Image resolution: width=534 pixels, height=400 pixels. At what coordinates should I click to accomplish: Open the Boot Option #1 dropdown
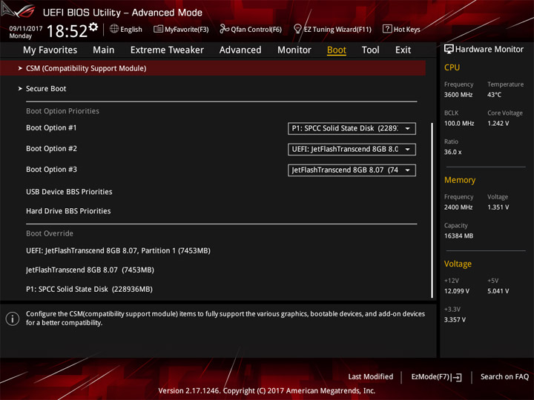pos(352,129)
